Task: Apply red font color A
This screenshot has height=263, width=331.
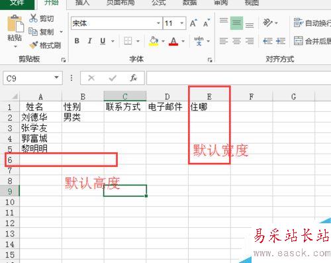Action: (173, 41)
